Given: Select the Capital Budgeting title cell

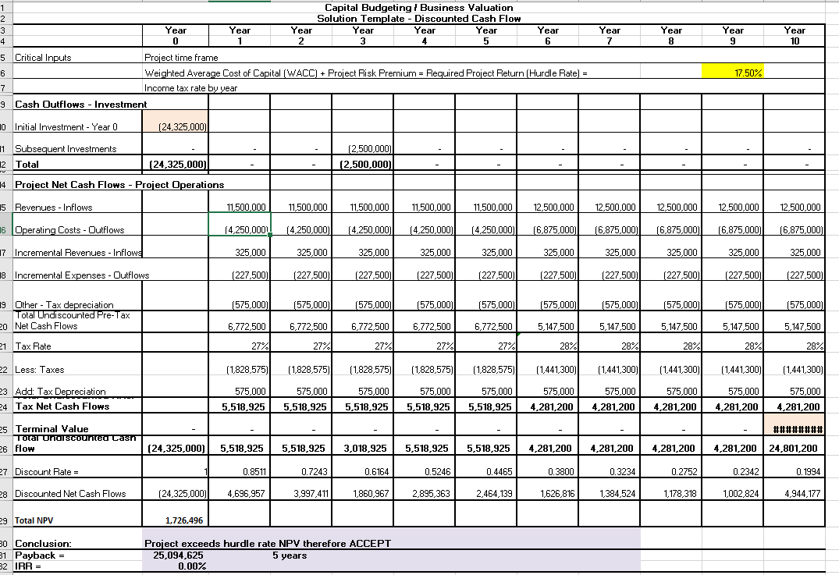Looking at the screenshot, I should point(418,8).
